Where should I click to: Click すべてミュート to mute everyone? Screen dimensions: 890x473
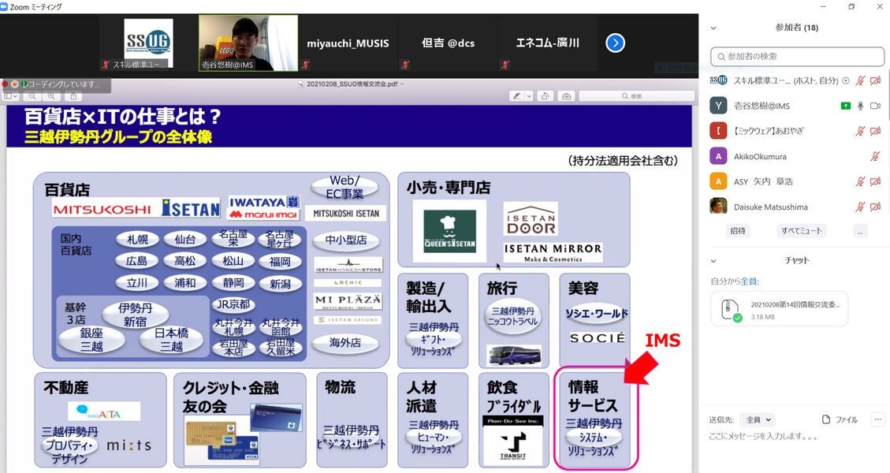[x=802, y=230]
